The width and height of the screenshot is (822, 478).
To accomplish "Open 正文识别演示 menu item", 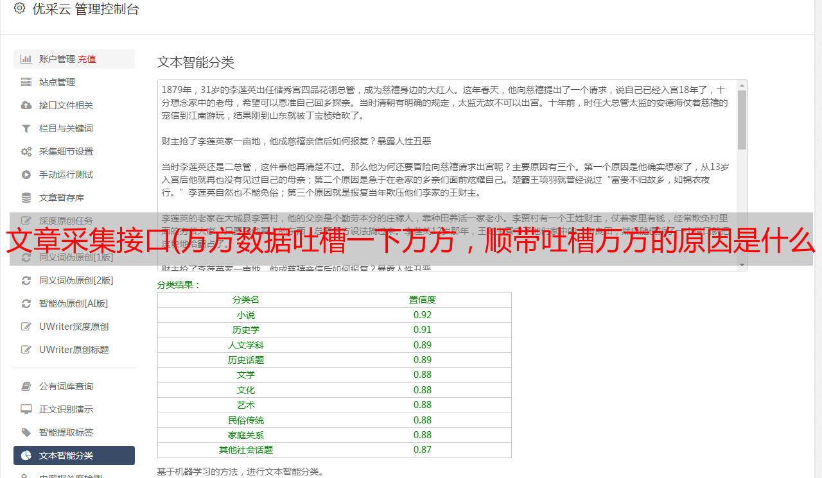I will pos(74,409).
